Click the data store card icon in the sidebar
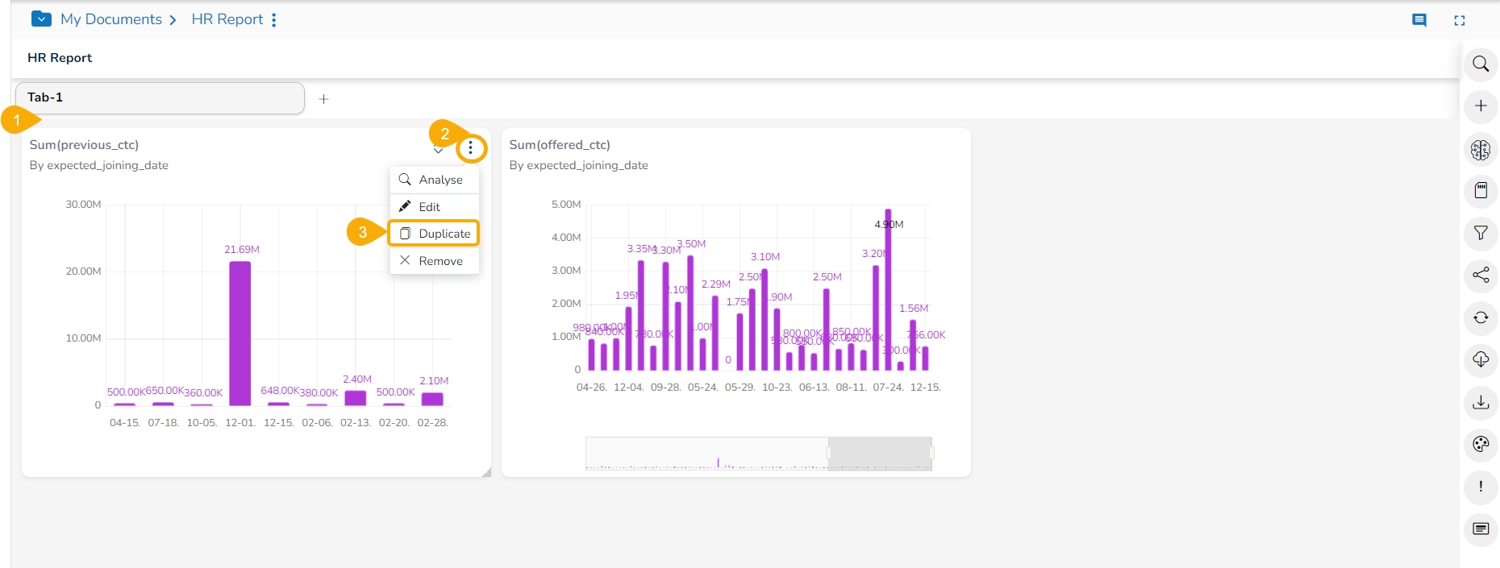 (1481, 190)
